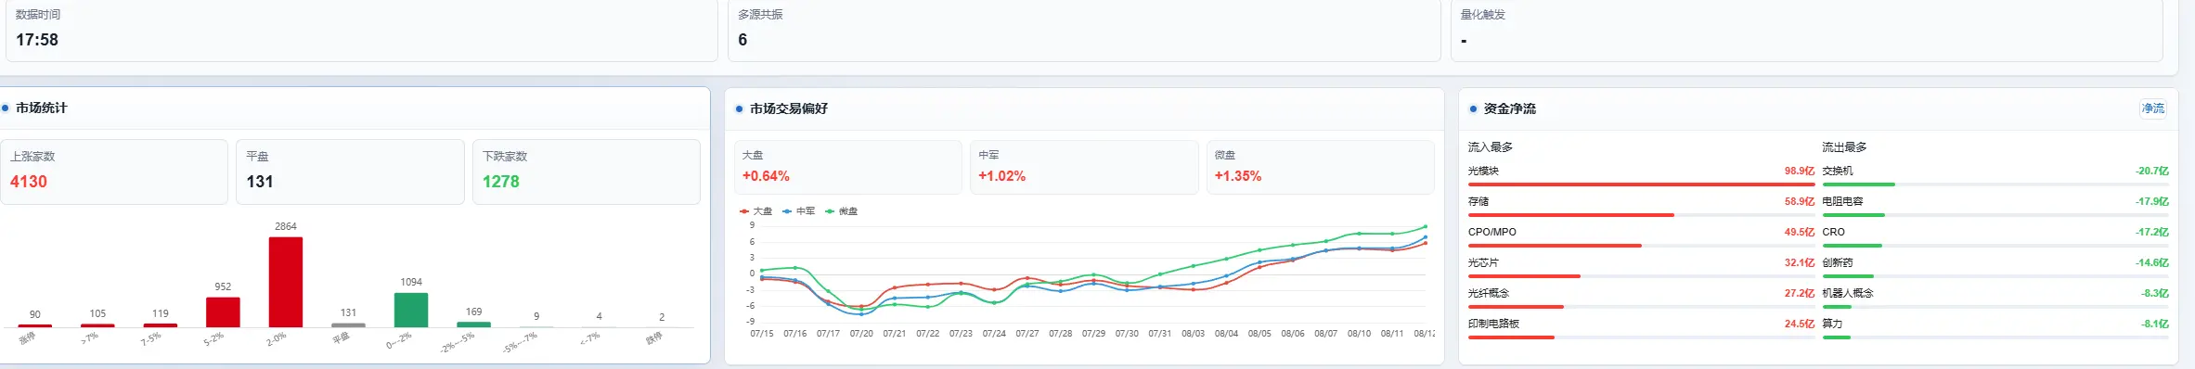2195x369 pixels.
Task: Click the 净流 button in 资金净流 panel
Action: point(2152,108)
